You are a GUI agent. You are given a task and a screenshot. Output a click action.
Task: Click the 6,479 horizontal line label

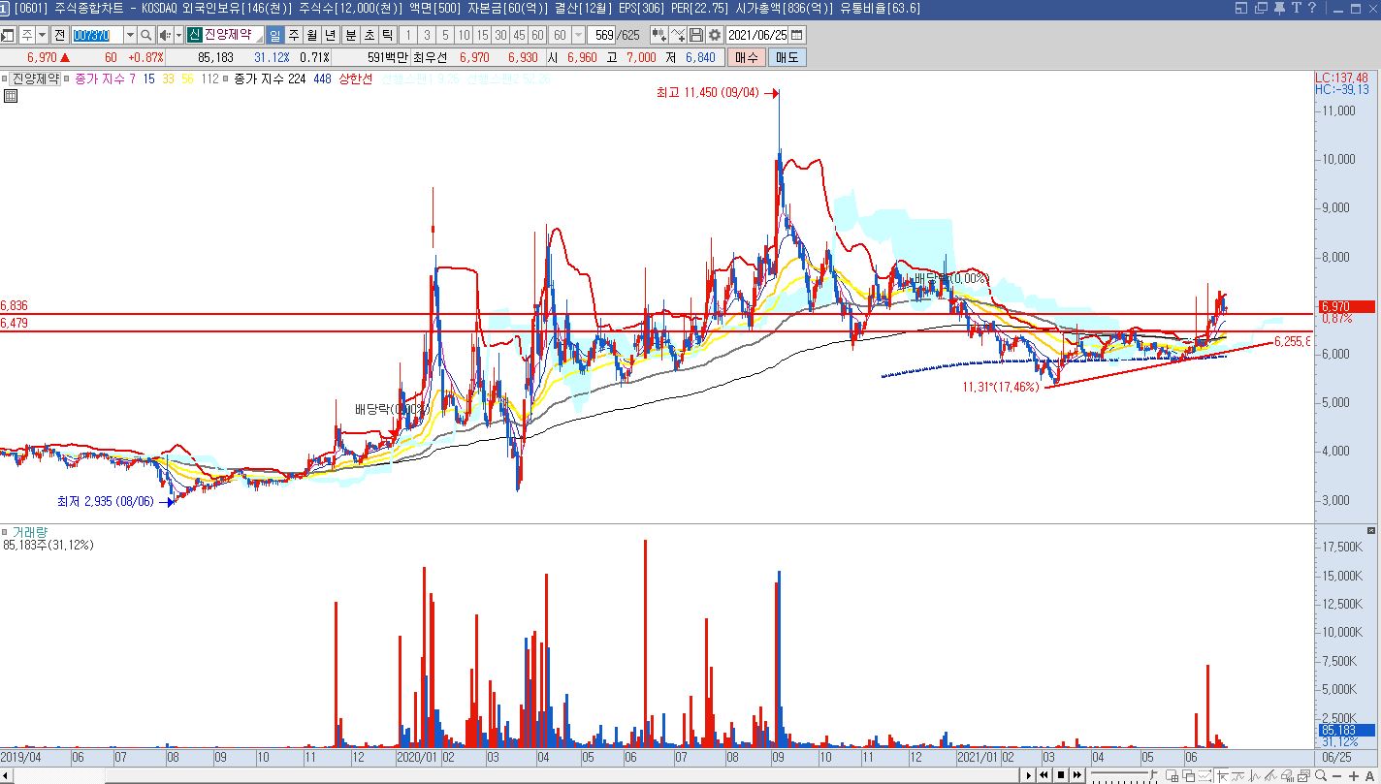[x=14, y=323]
